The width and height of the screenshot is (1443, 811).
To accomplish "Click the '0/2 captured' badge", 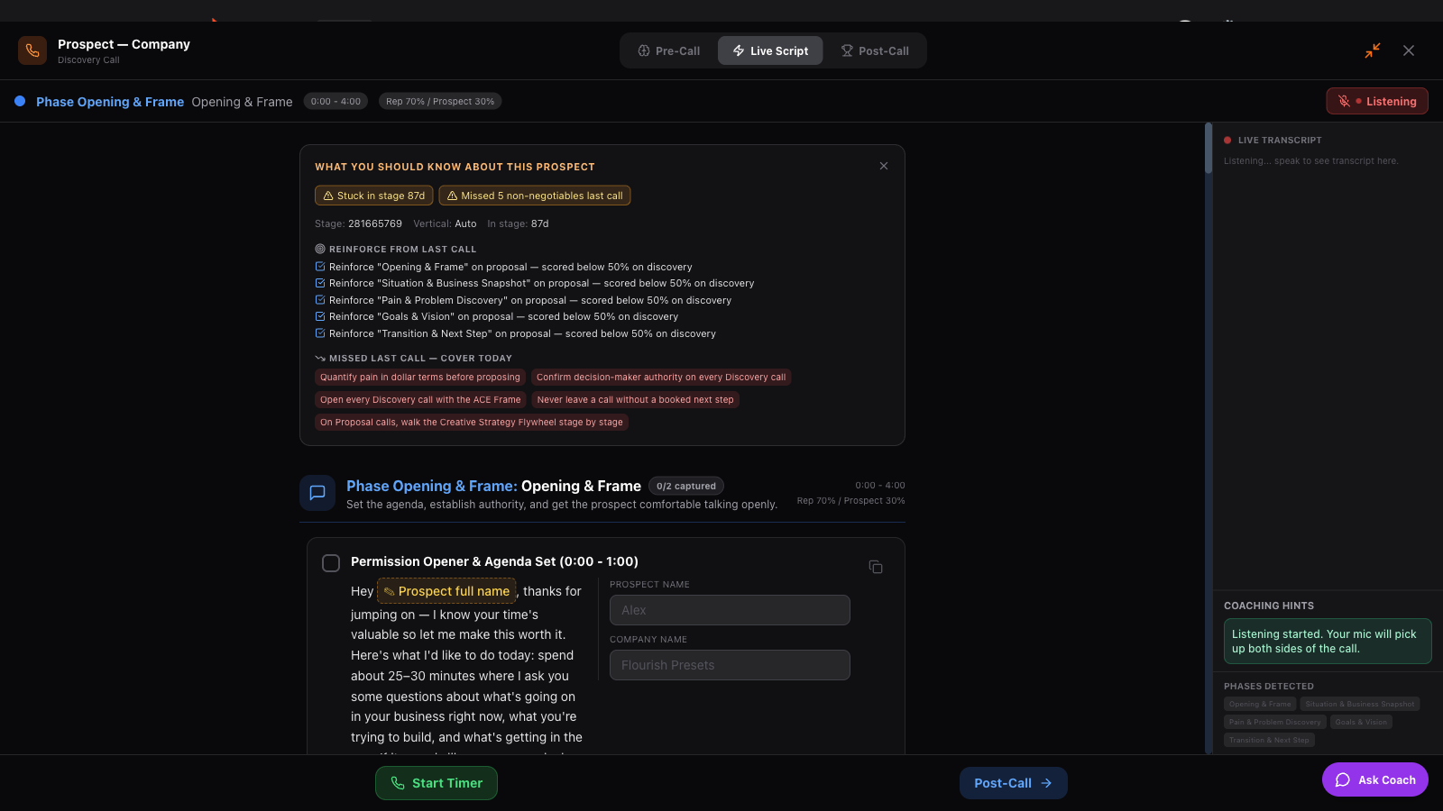I will click(x=686, y=487).
